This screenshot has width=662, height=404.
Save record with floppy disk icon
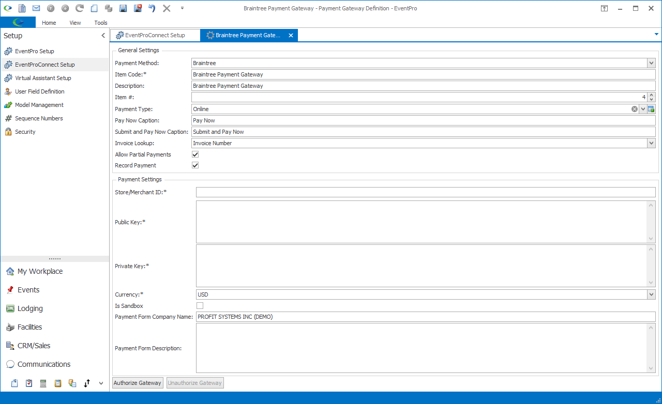click(x=123, y=8)
